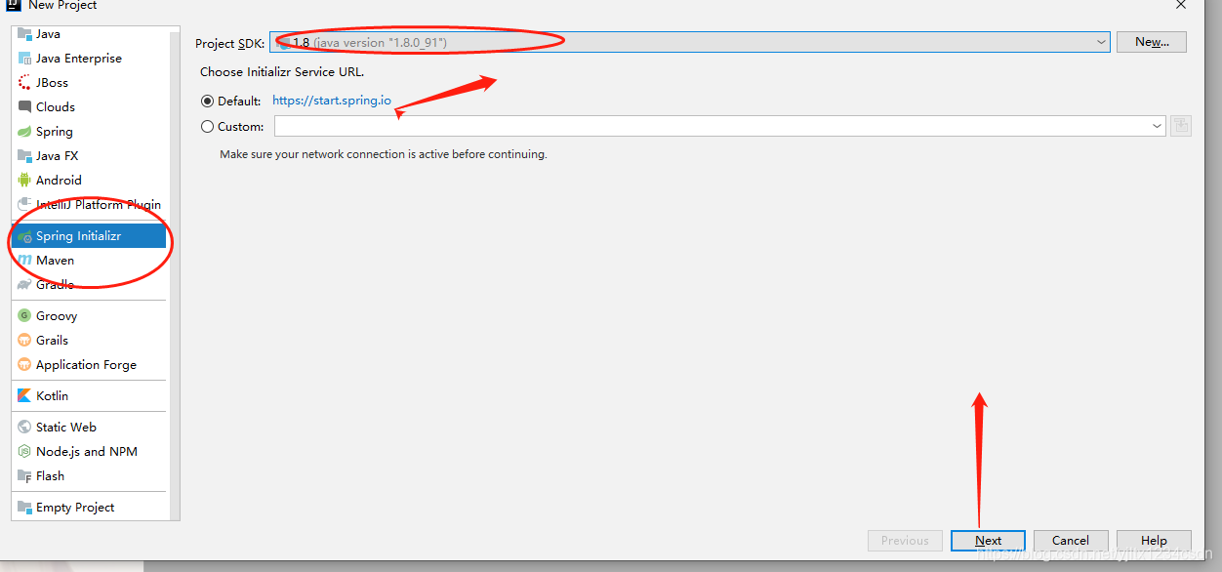Select the JBoss project type
This screenshot has width=1222, height=572.
[89, 83]
